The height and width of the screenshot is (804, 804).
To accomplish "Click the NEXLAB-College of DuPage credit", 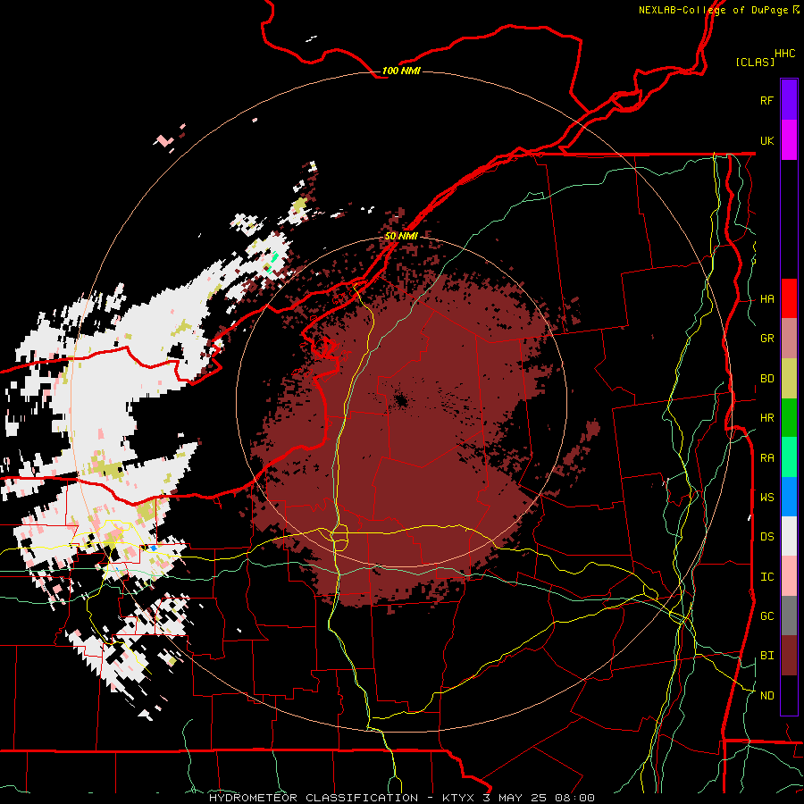I will coord(713,10).
